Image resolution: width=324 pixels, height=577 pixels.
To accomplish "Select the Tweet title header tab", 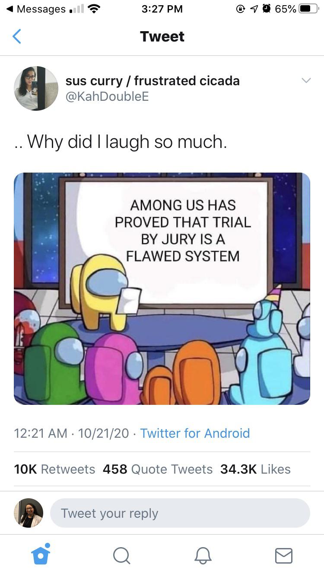I will point(162,36).
